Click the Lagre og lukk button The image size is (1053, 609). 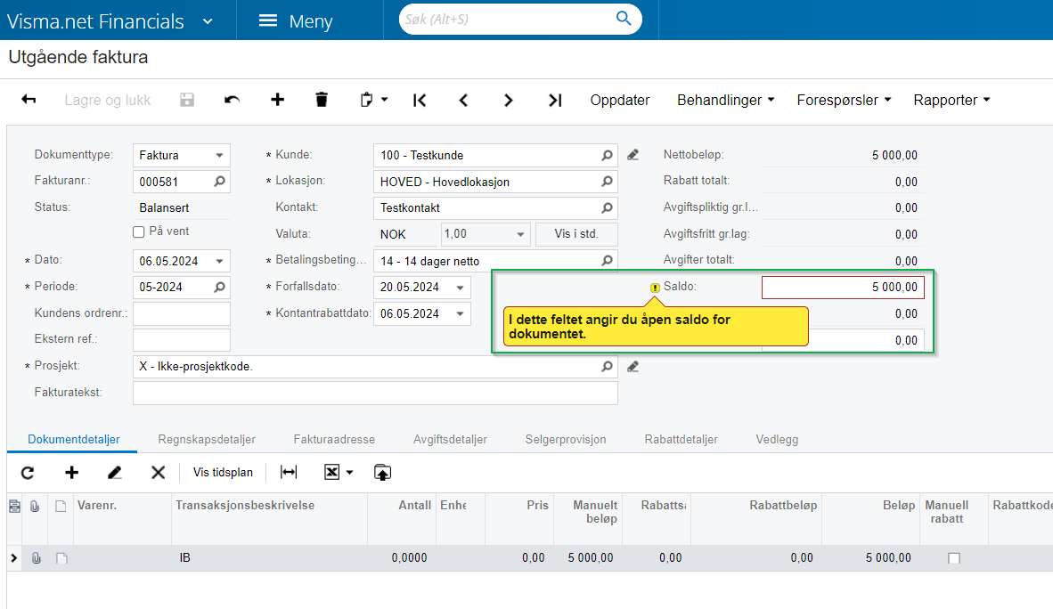pyautogui.click(x=108, y=100)
